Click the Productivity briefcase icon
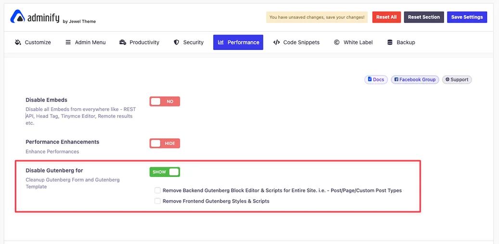The width and height of the screenshot is (499, 244). 123,42
